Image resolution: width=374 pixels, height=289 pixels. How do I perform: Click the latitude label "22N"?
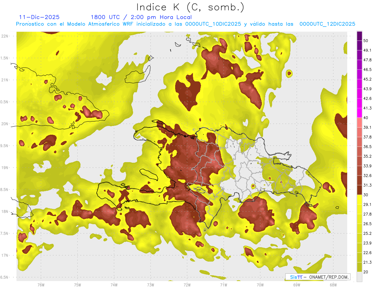coord(5,36)
